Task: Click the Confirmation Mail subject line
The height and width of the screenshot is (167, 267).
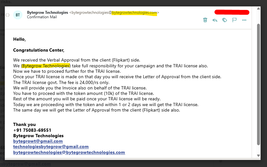Action: coord(42,17)
